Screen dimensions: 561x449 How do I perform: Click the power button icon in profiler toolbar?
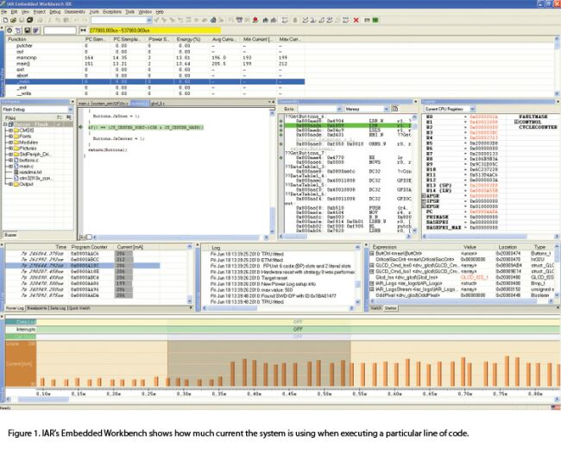9,31
